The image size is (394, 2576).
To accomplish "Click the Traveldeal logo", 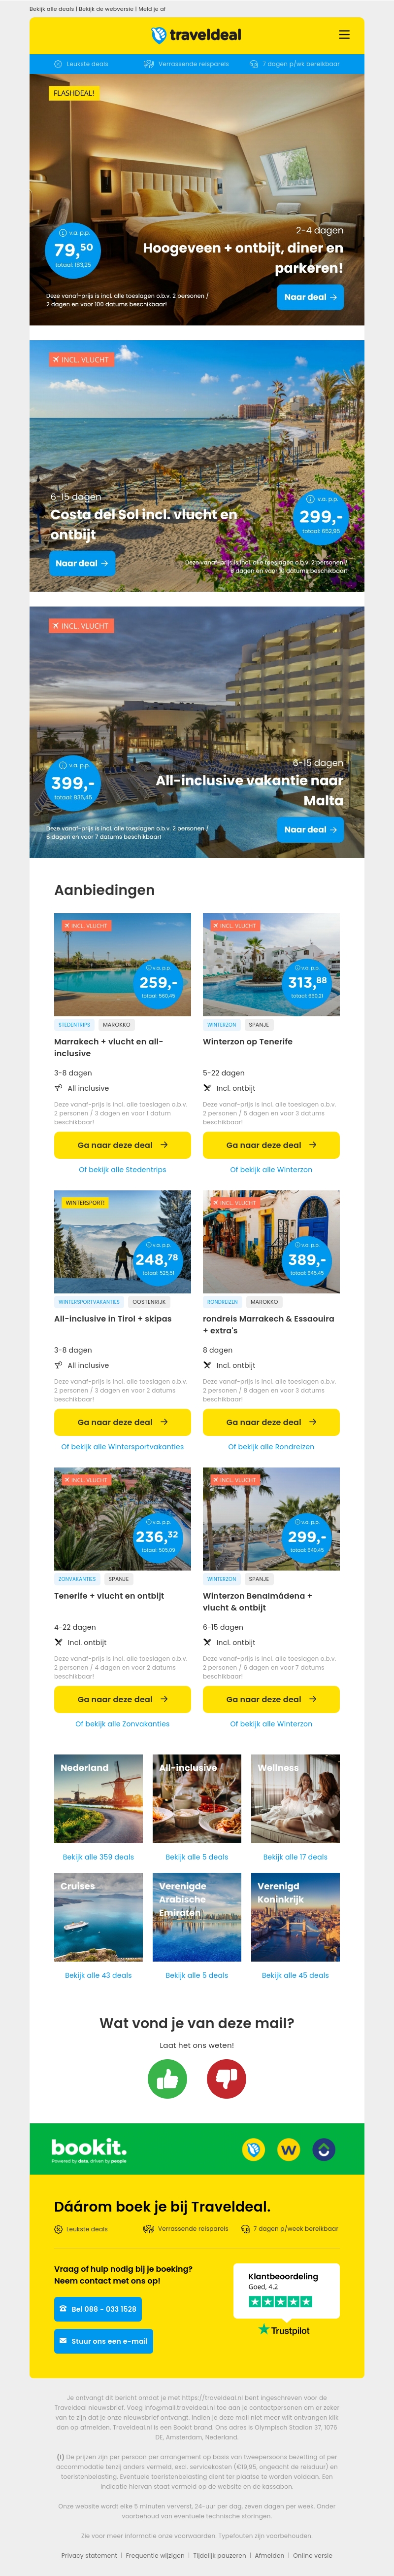I will pos(197,35).
